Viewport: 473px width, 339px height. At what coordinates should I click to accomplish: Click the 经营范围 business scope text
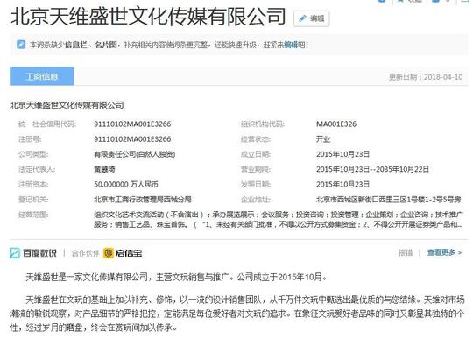click(279, 220)
